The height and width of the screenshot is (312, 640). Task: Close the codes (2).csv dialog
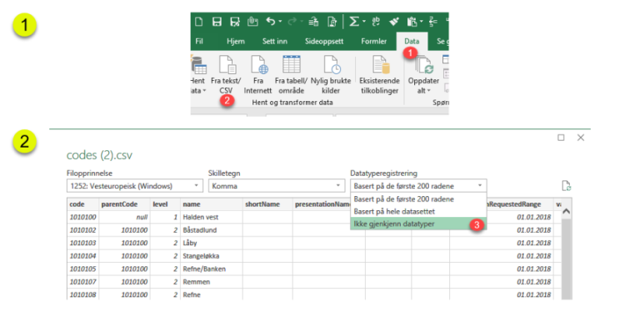tap(580, 138)
